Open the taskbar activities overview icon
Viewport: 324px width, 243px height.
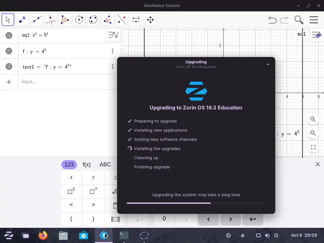(x=25, y=235)
